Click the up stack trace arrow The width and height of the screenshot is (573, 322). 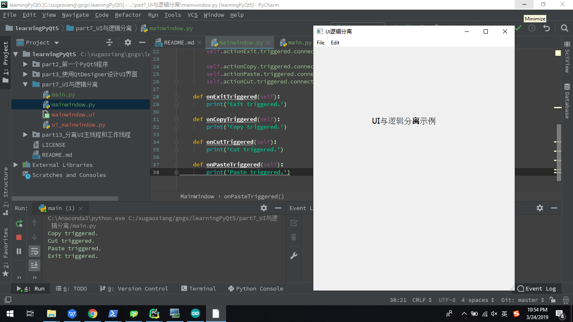click(x=34, y=223)
